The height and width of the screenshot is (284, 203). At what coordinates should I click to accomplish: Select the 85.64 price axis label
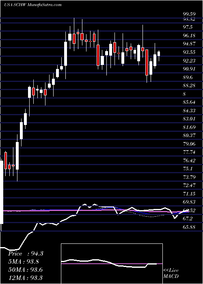(189, 102)
